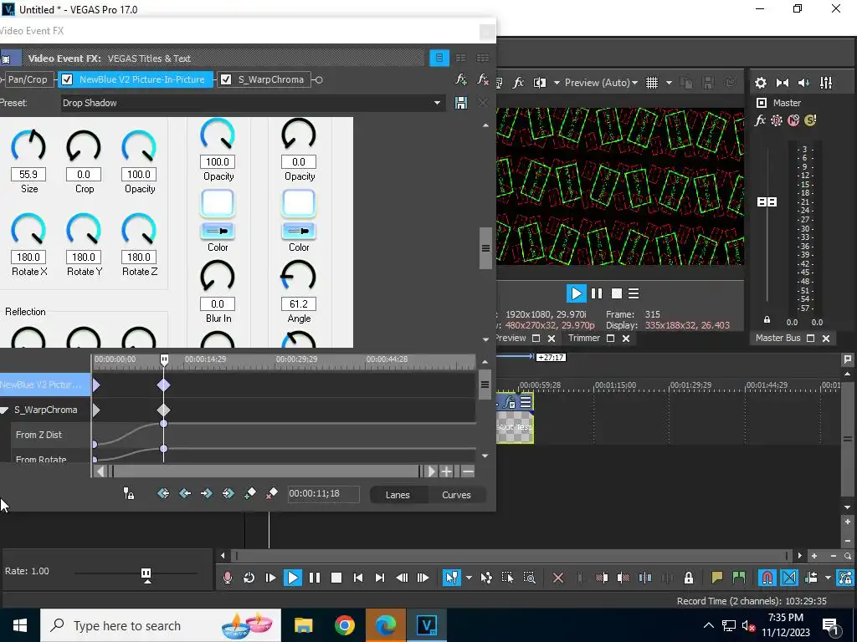Screen dimensions: 857x642
Task: Toggle Loop Playback in transport bar
Action: (x=249, y=578)
